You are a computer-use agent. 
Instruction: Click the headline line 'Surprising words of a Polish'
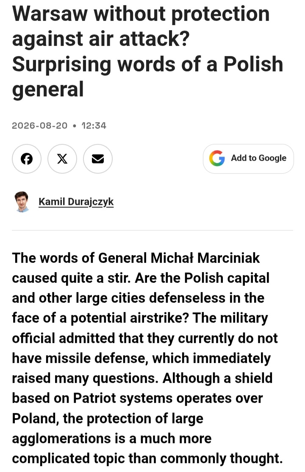[x=147, y=64]
